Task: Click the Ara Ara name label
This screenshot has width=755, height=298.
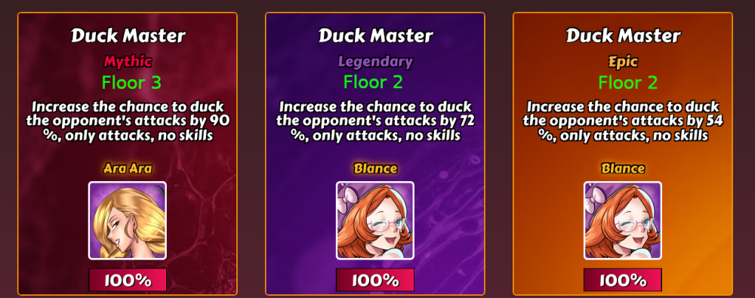Action: [x=128, y=168]
